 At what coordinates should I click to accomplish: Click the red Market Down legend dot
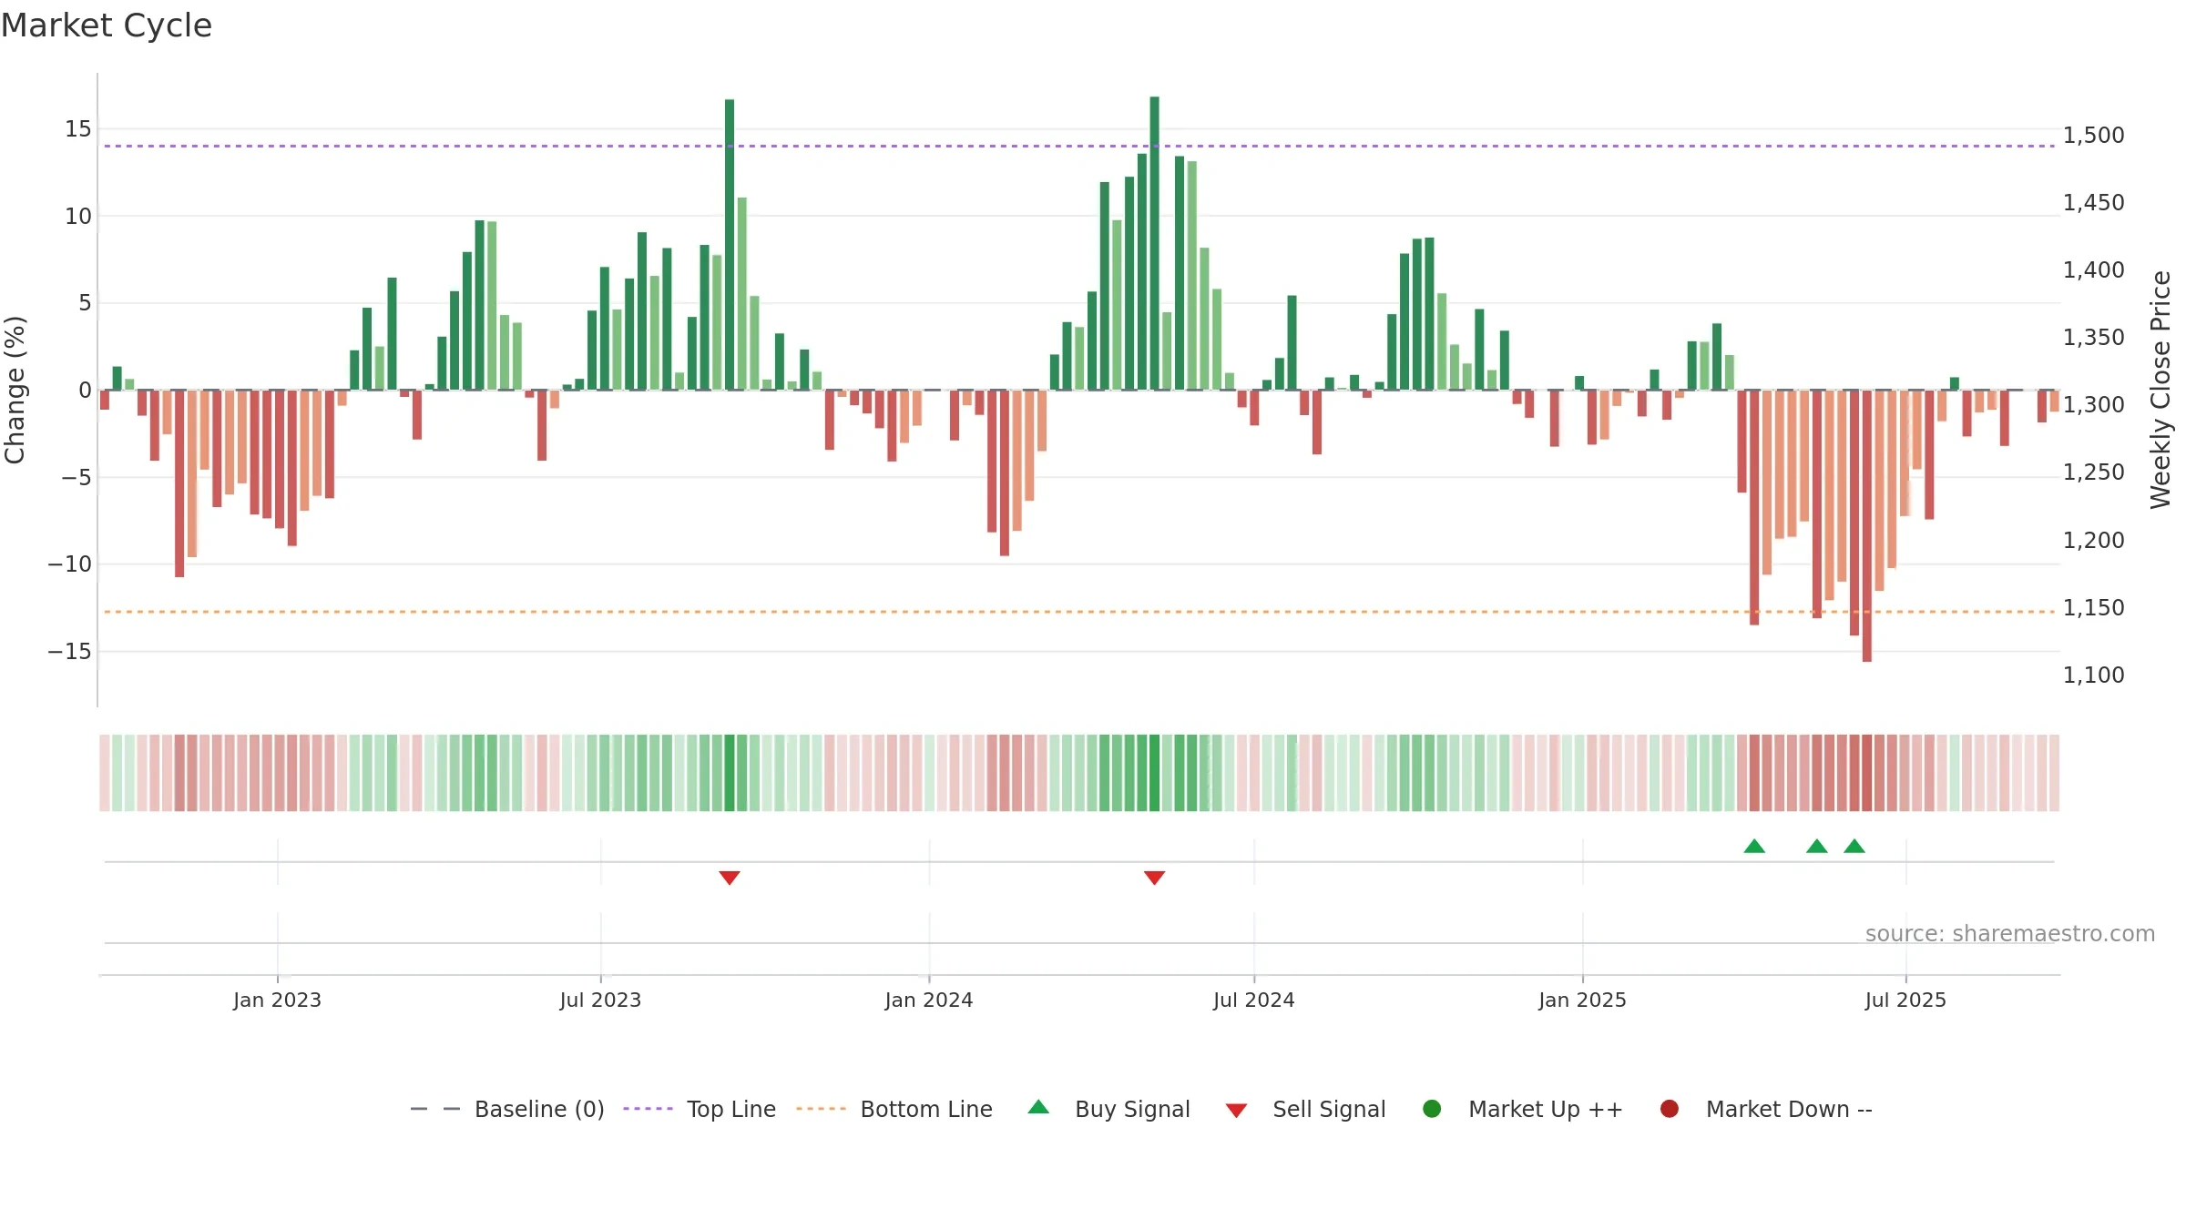coord(1670,1109)
